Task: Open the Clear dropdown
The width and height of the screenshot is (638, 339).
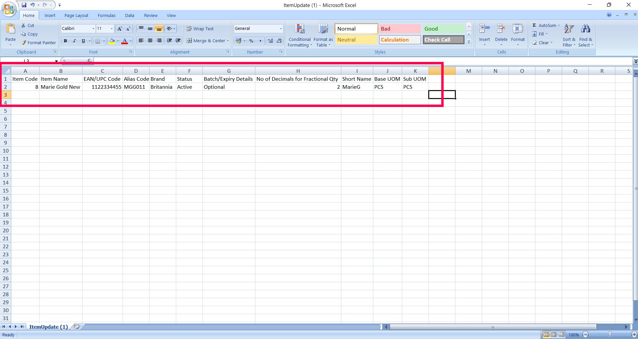Action: pyautogui.click(x=542, y=43)
